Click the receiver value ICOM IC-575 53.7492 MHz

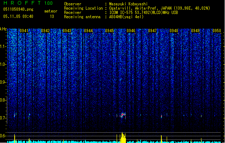pos(143,13)
